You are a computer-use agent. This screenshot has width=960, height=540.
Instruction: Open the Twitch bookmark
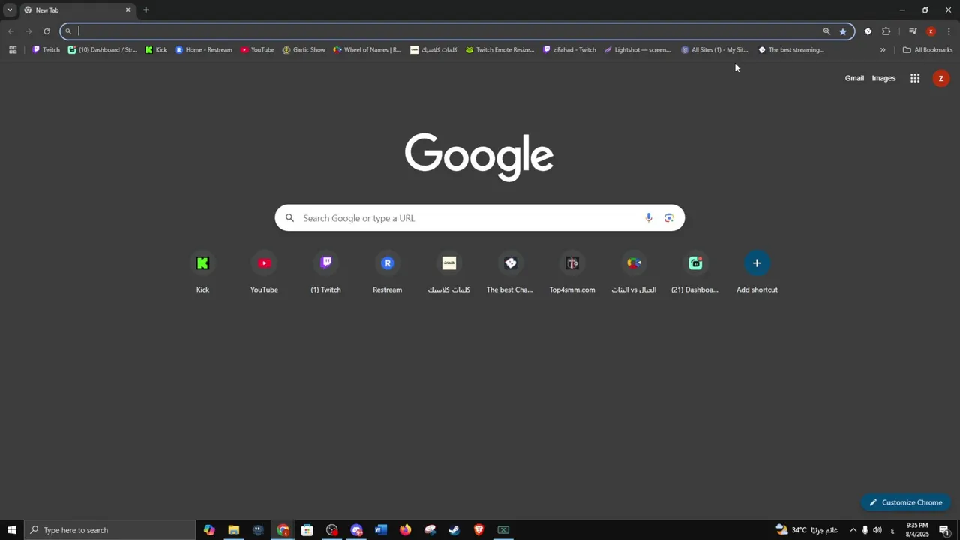point(46,50)
